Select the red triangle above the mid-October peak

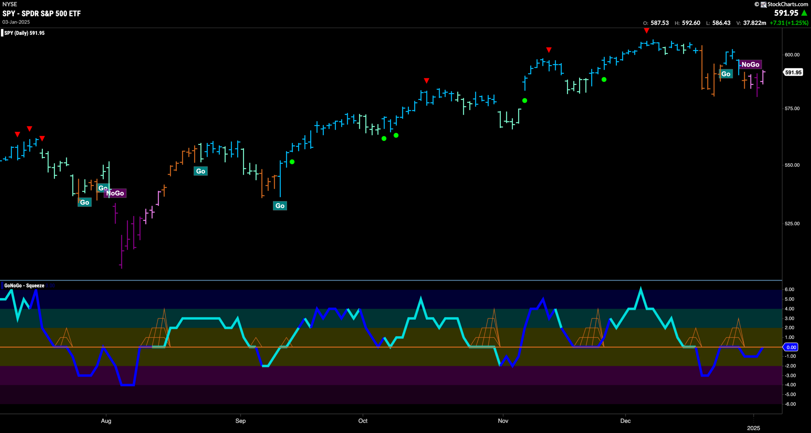(x=426, y=81)
